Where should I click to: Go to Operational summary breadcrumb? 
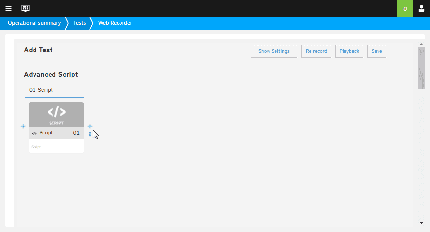(x=34, y=23)
